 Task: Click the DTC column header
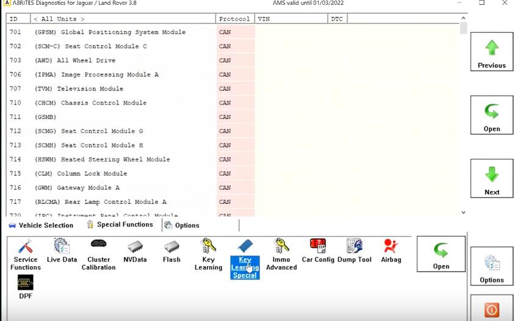338,19
